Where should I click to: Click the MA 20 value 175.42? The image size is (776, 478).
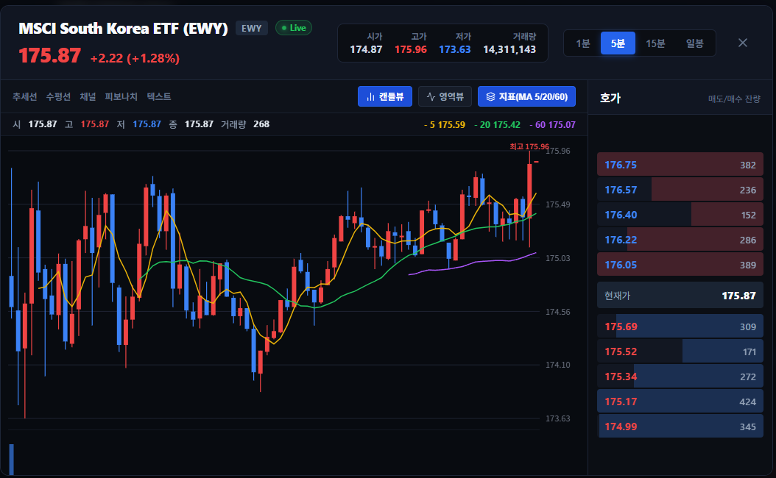497,124
